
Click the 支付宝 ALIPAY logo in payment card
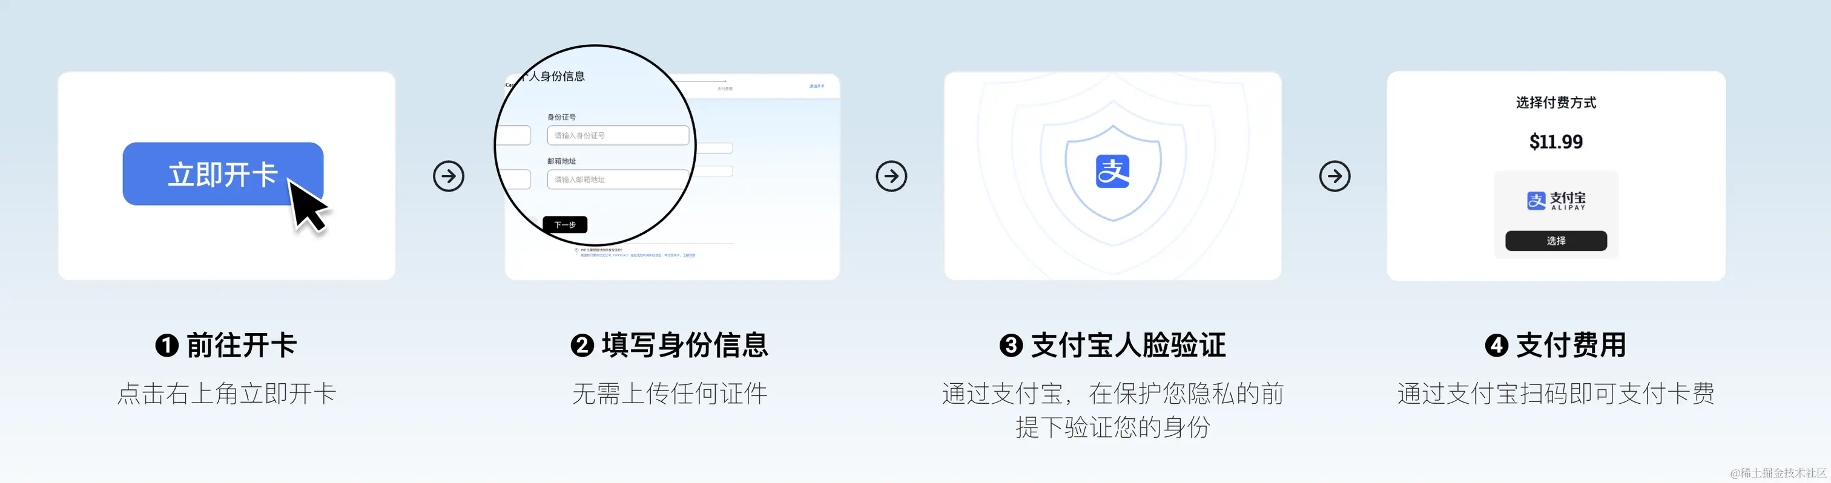(x=1556, y=201)
